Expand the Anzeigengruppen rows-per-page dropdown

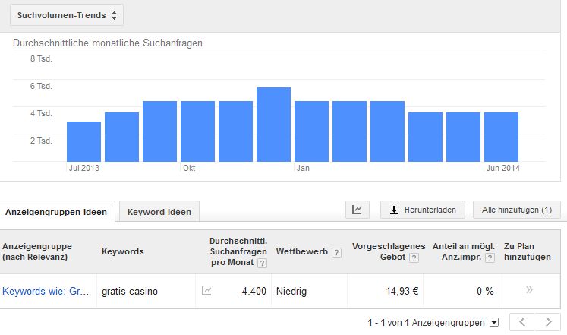pos(494,322)
